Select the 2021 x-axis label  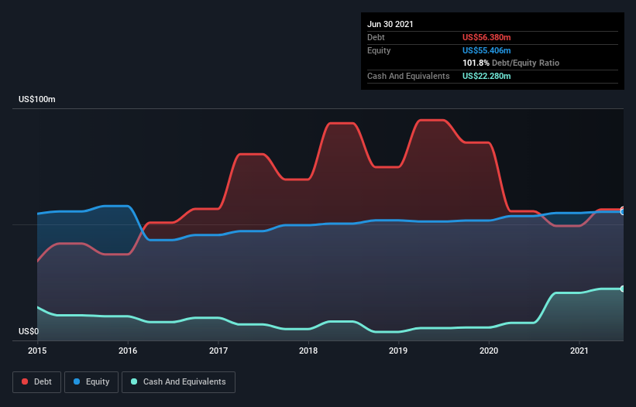point(579,351)
